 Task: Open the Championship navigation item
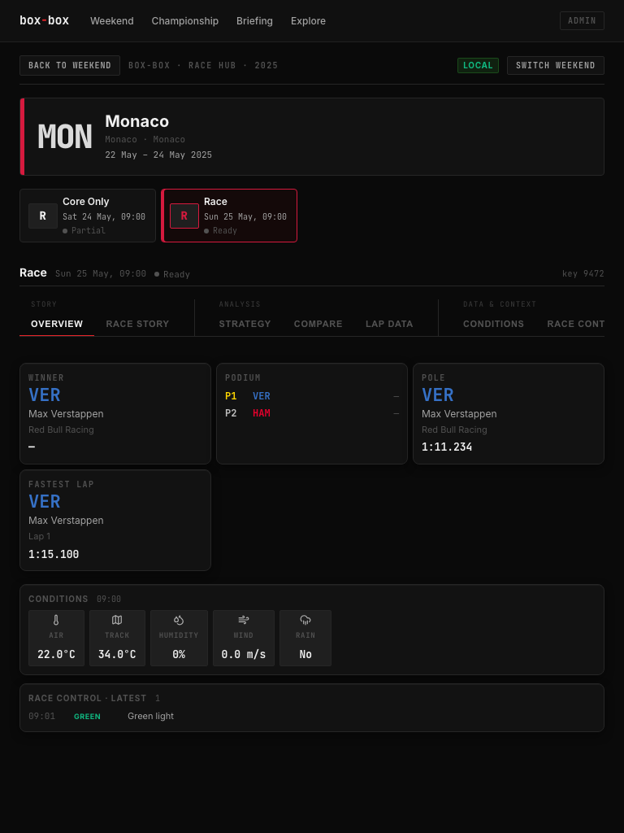[185, 20]
